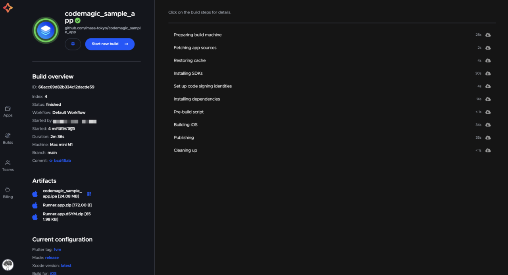Click the fvm Flutter tag link

58,250
